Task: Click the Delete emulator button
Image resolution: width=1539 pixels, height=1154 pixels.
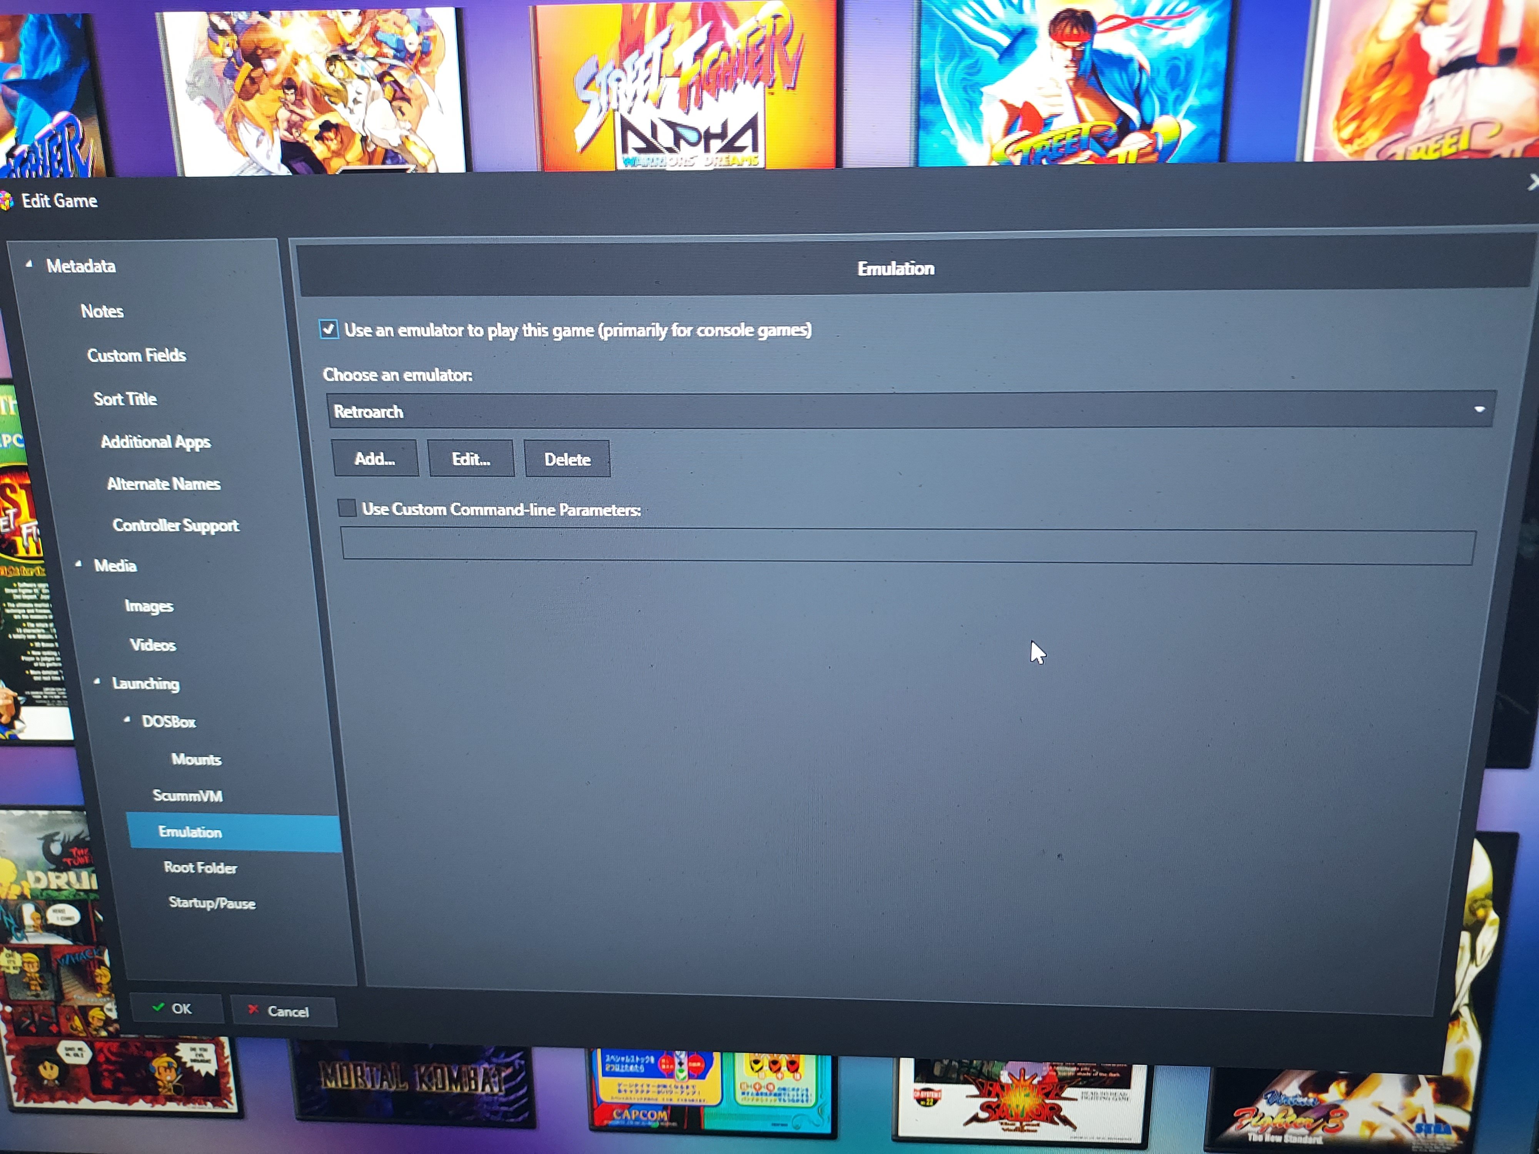Action: tap(567, 459)
